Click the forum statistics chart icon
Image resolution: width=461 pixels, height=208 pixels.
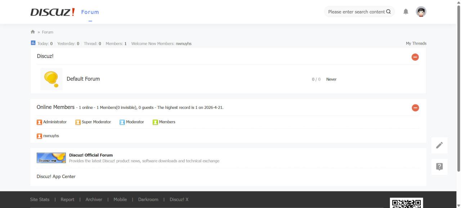(33, 43)
